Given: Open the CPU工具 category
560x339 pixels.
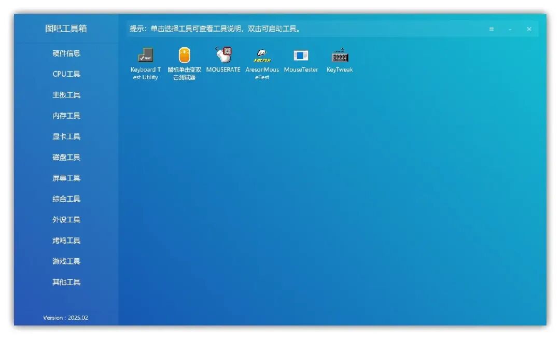Looking at the screenshot, I should coord(66,74).
